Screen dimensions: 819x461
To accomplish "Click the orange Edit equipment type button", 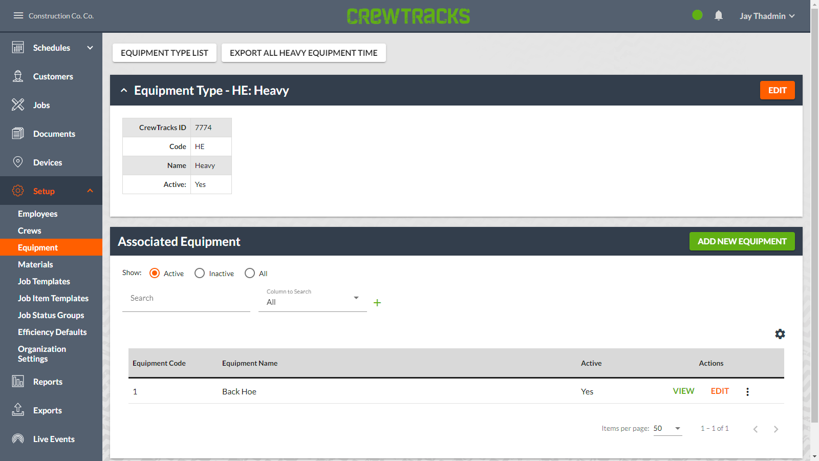I will coord(777,90).
